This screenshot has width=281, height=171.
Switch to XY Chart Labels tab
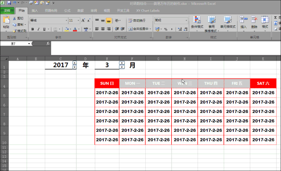148,11
